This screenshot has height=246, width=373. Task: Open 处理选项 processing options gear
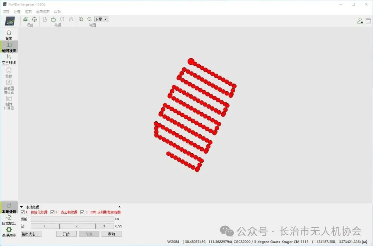(9, 232)
